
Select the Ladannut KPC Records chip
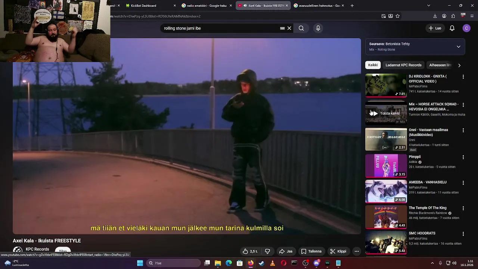point(403,65)
